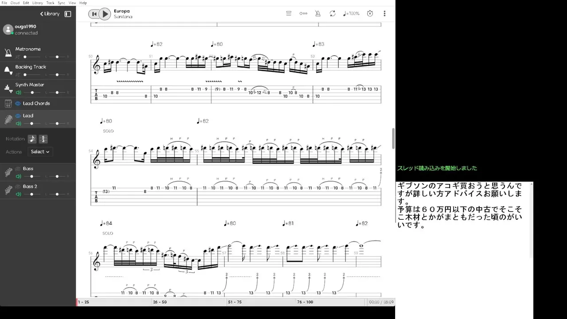Mute the Lead track speaker
Screen dimensions: 567x319
point(18,124)
